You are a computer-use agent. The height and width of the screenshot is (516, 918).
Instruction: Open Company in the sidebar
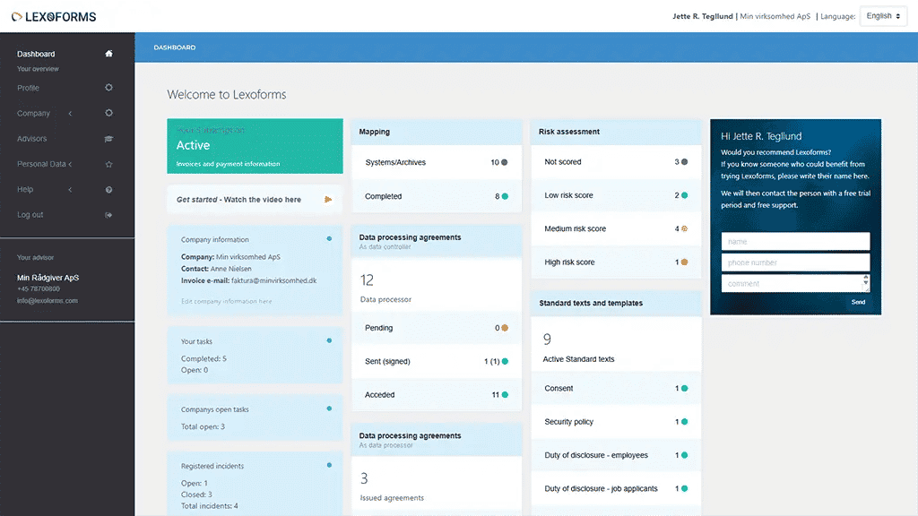[33, 113]
